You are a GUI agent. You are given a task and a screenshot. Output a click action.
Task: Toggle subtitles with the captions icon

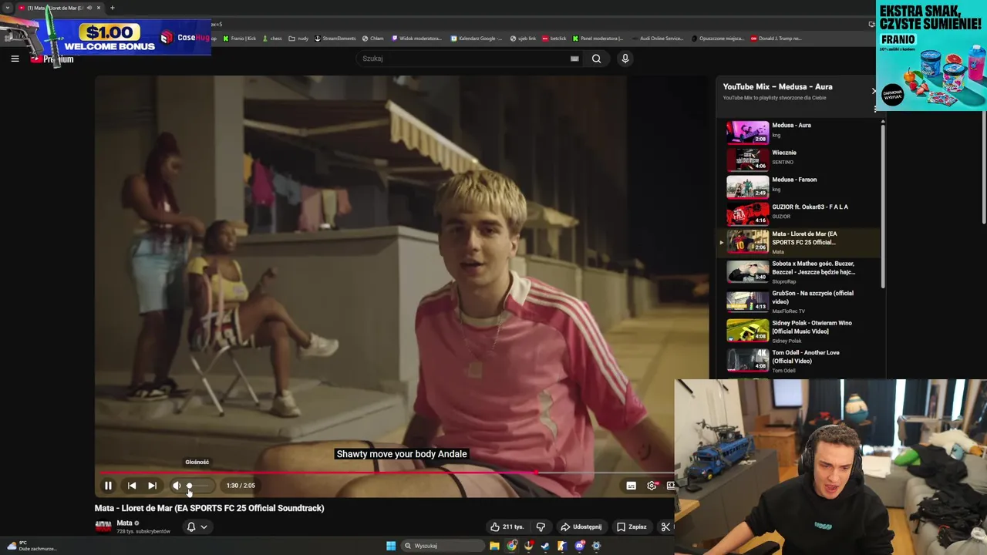pos(631,486)
